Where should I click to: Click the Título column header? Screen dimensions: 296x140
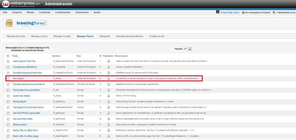(x=15, y=56)
